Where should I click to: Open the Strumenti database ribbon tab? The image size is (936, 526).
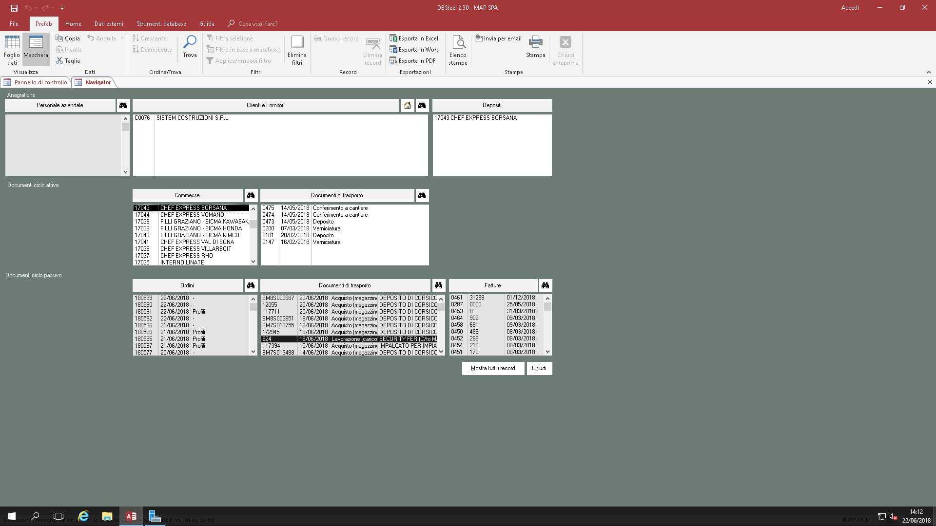161,24
